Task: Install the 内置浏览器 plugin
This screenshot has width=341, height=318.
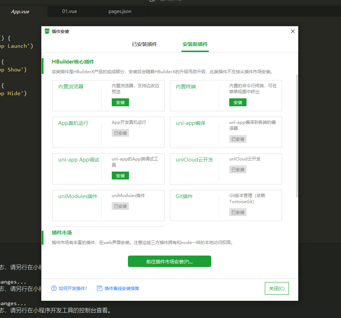Action: click(120, 102)
